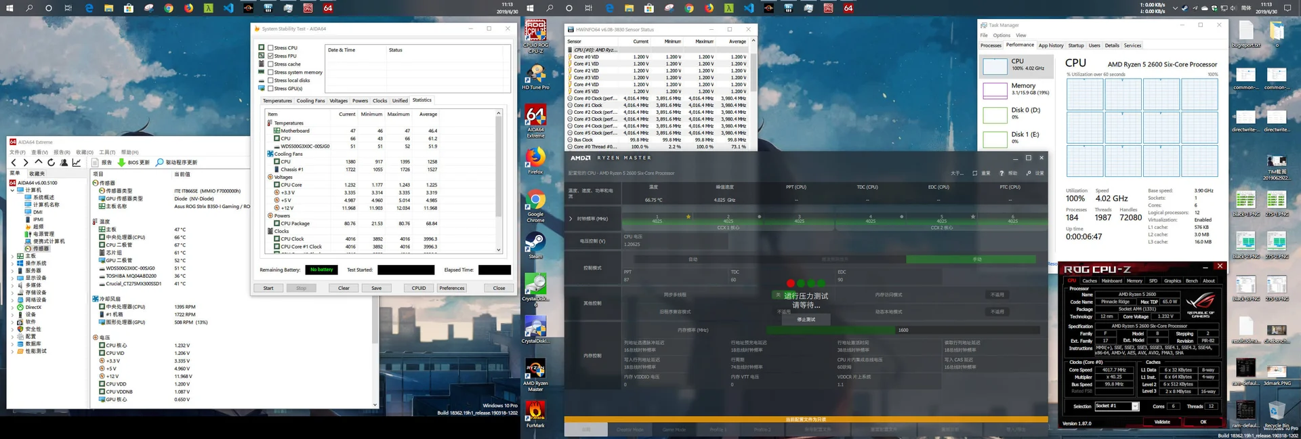Click Windows Start button on left taskbar
The image size is (1301, 439).
[9, 8]
